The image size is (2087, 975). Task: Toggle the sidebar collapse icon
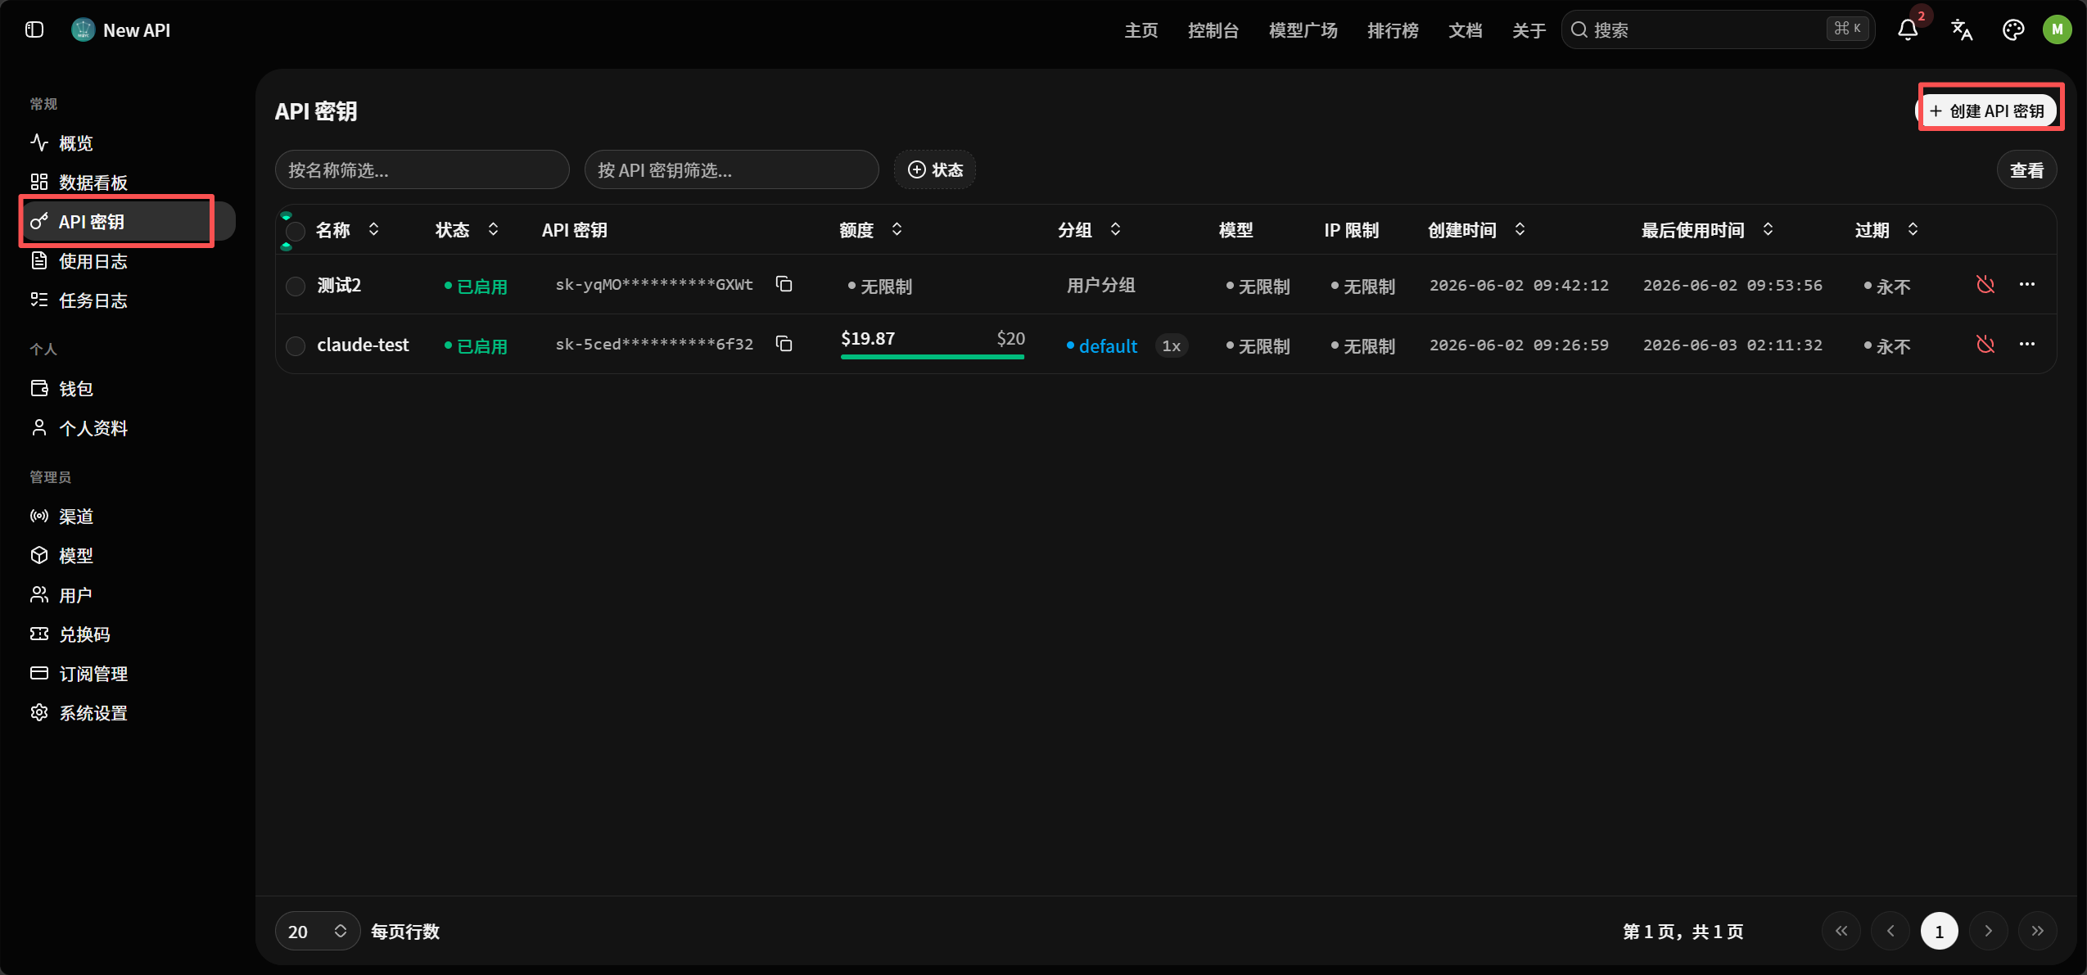(34, 30)
